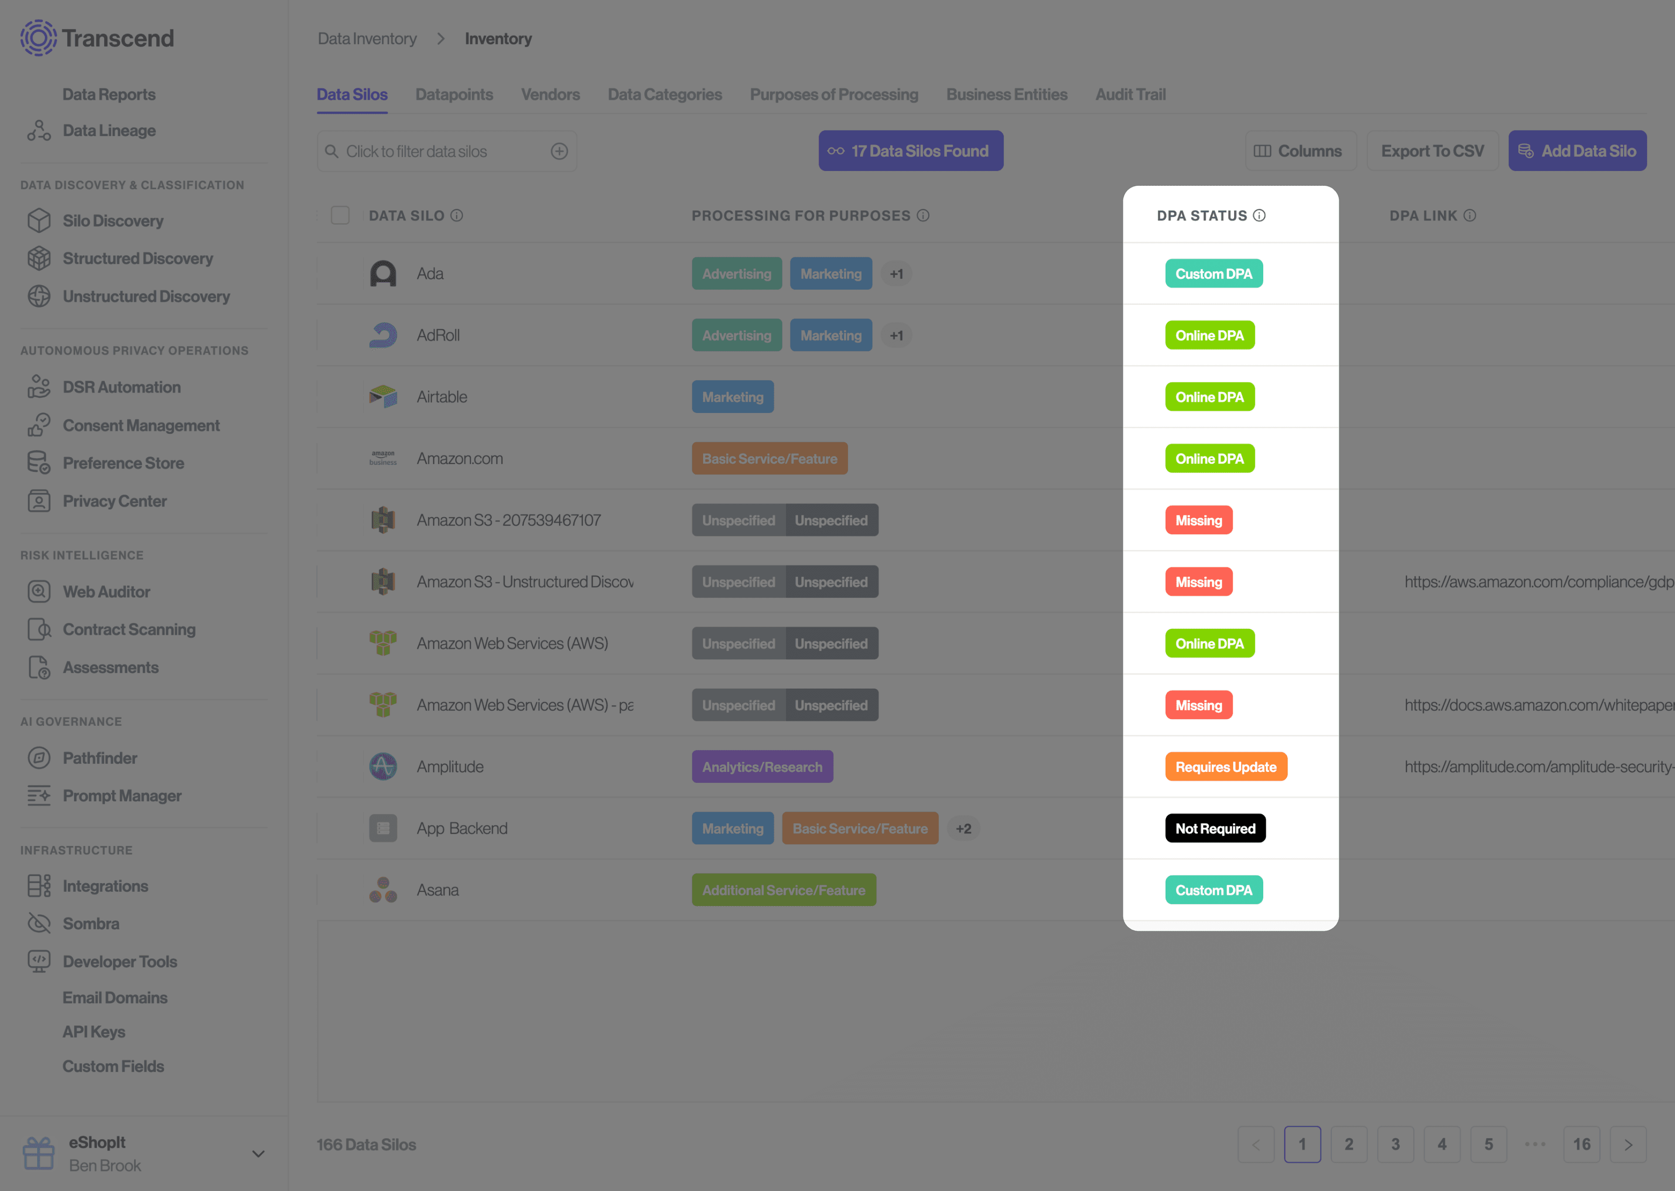1675x1191 pixels.
Task: Open Custom Fields in sidebar
Action: tap(113, 1066)
